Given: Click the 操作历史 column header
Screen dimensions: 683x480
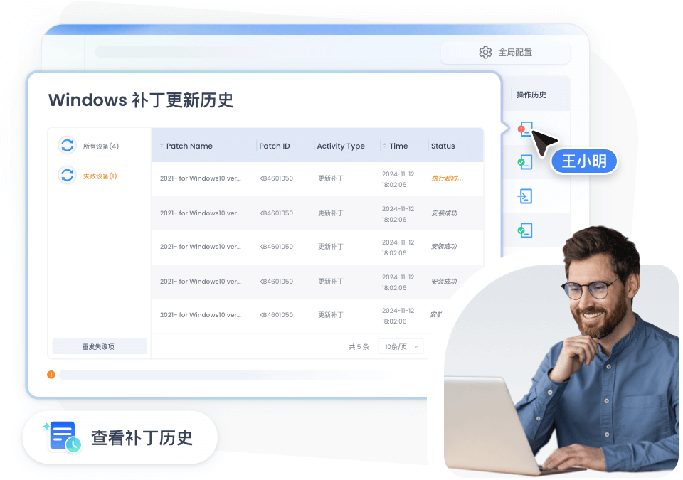Looking at the screenshot, I should (531, 95).
